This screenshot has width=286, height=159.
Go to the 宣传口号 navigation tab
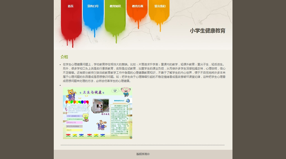pyautogui.click(x=93, y=6)
